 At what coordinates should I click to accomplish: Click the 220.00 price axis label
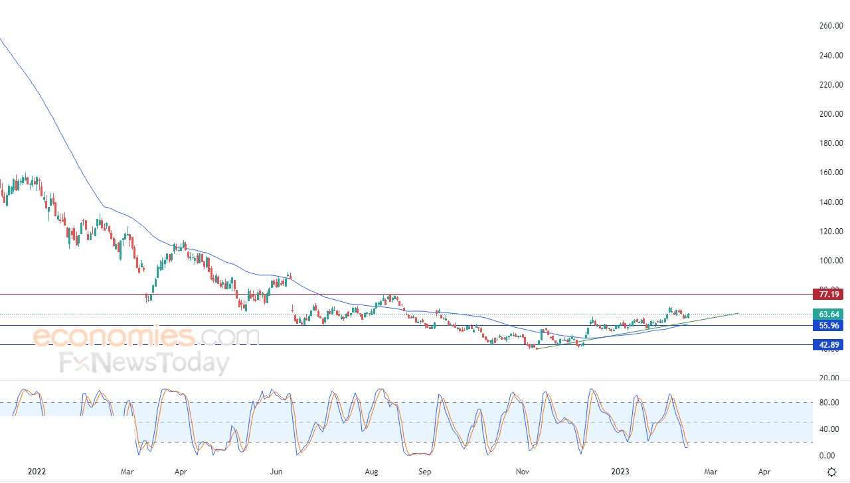pos(831,84)
